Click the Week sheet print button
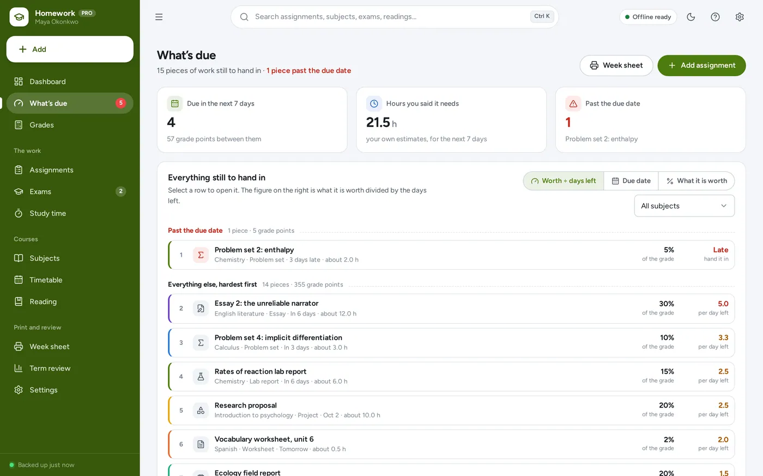 click(616, 65)
